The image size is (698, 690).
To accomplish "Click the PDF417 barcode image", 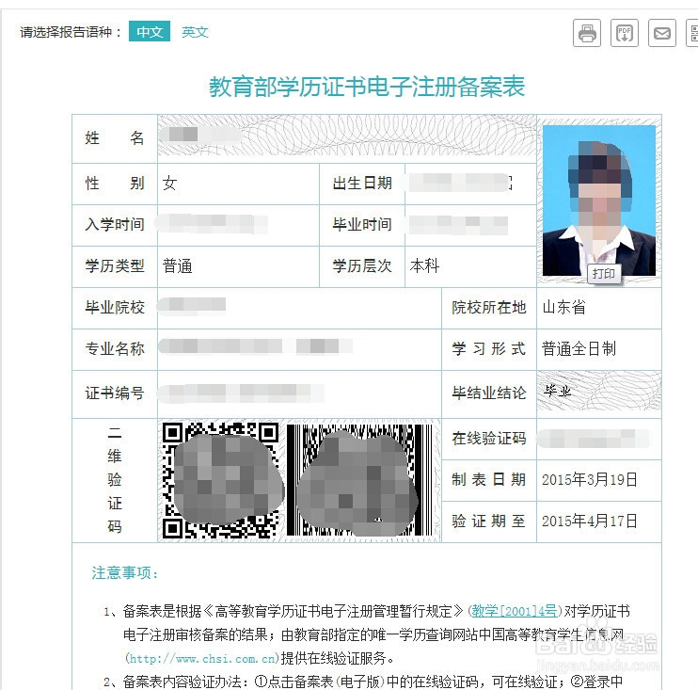I will (359, 480).
